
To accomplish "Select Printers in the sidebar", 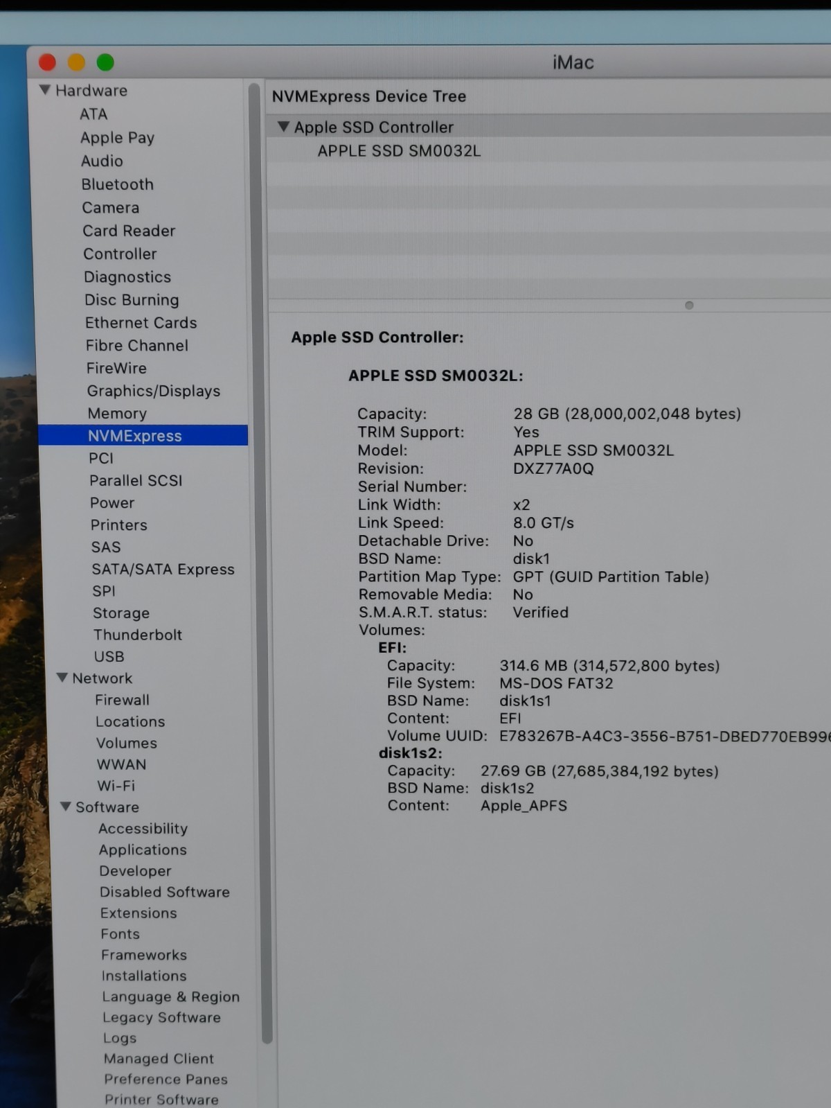I will (x=118, y=525).
